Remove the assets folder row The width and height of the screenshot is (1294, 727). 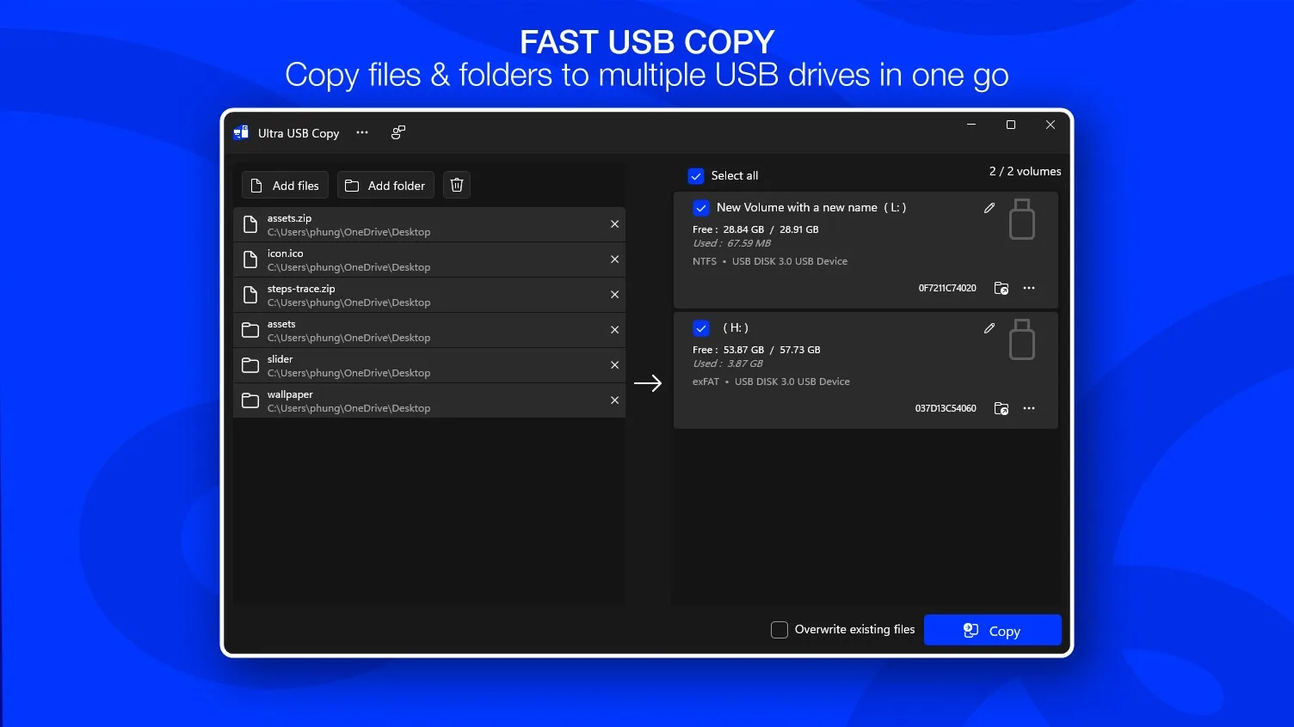(x=614, y=330)
